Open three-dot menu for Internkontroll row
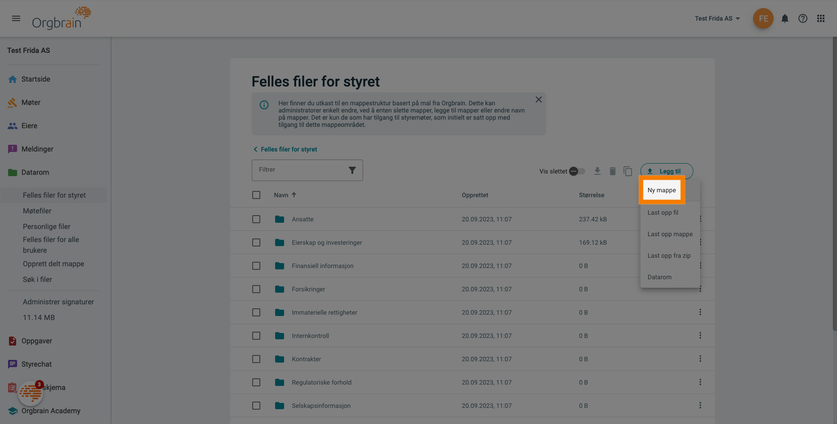This screenshot has height=424, width=837. (x=700, y=335)
